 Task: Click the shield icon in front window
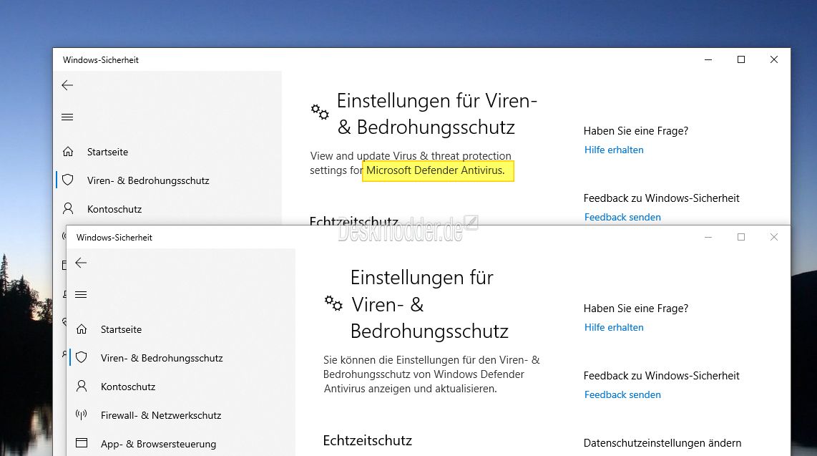click(82, 358)
